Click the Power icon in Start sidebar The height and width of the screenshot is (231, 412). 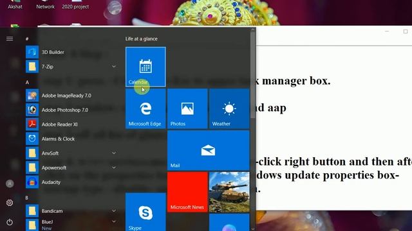pyautogui.click(x=10, y=222)
